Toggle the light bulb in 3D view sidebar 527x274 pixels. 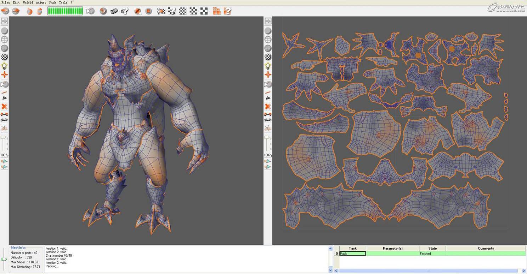click(5, 66)
